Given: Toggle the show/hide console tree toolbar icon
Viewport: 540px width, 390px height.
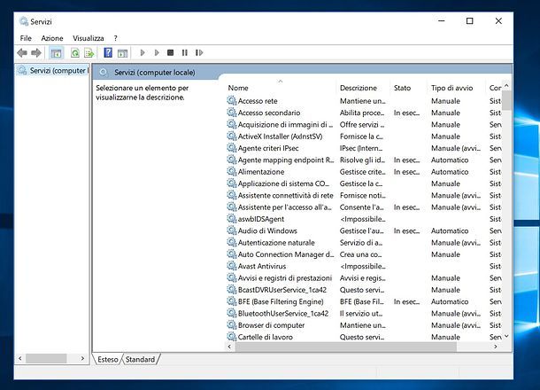Looking at the screenshot, I should click(56, 53).
